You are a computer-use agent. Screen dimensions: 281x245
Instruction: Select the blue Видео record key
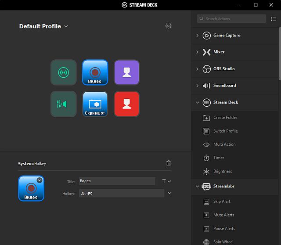(95, 72)
